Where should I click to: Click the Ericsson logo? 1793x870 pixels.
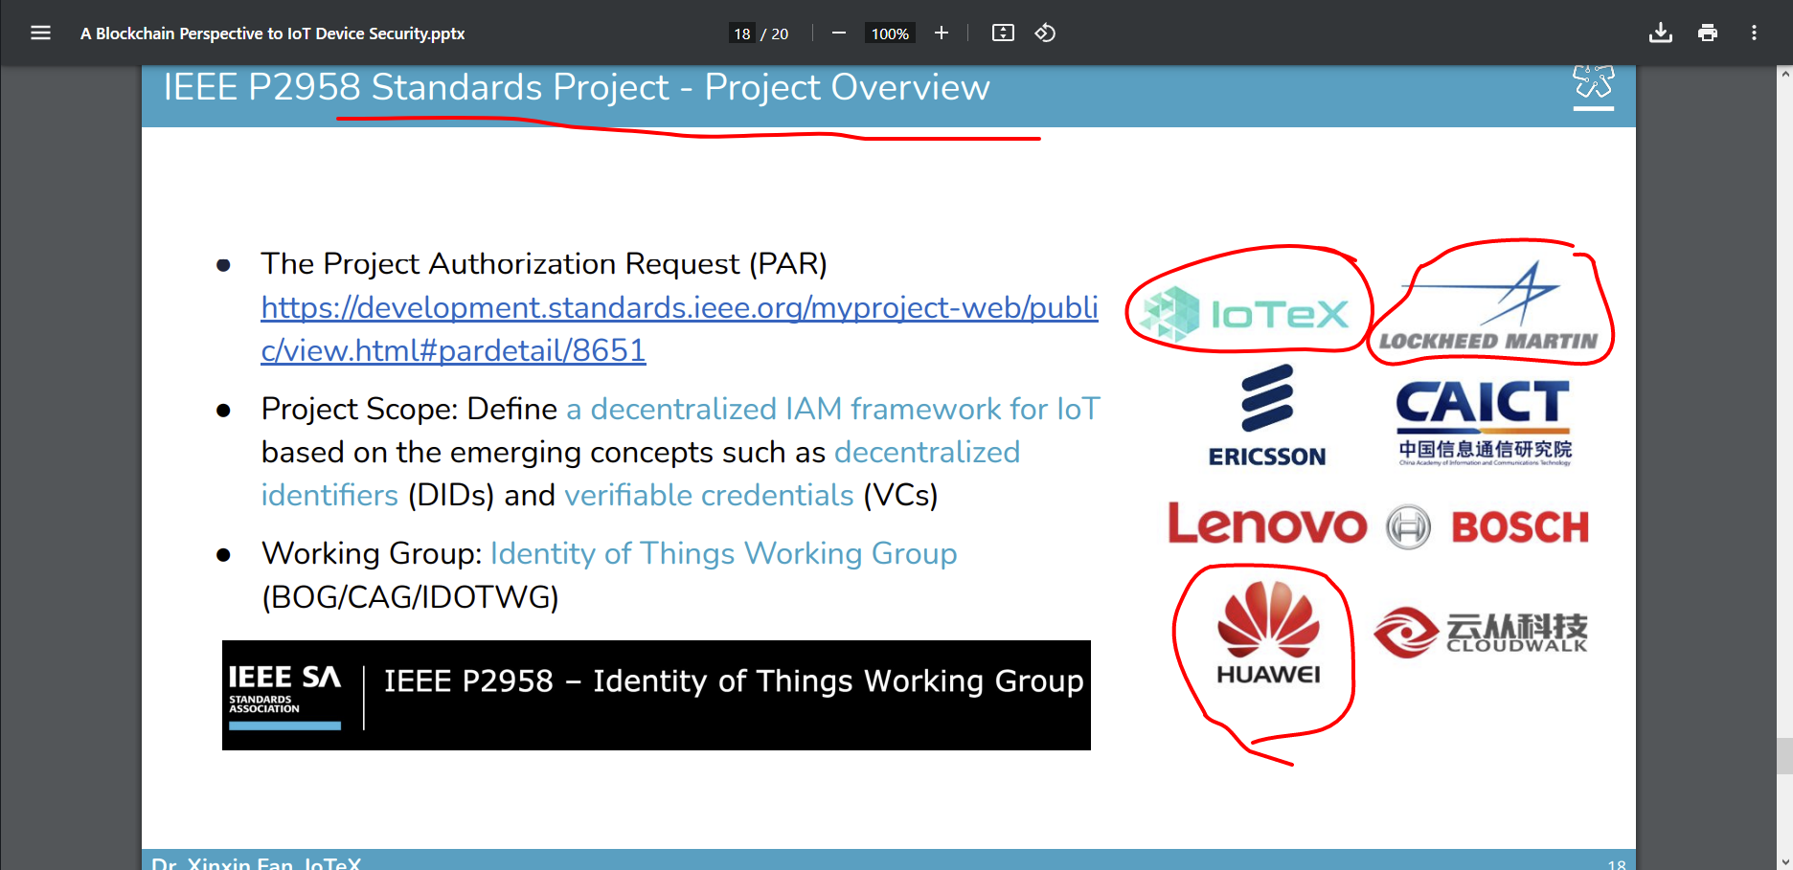(1267, 415)
